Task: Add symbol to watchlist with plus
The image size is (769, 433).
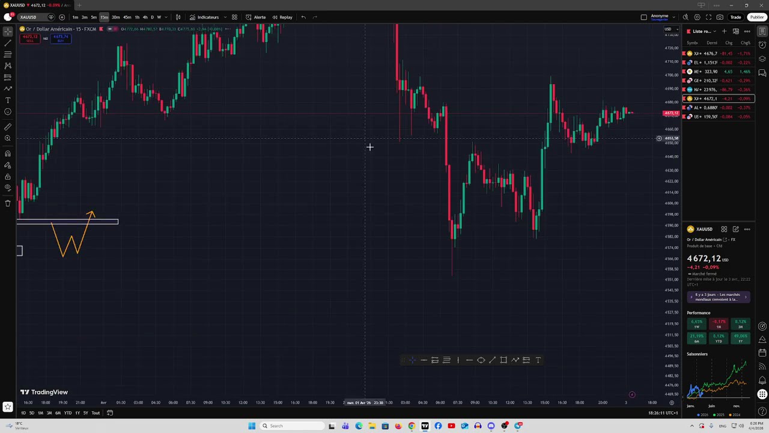Action: 724,31
